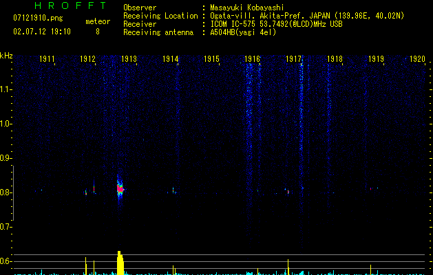Click the bright red meteor echo near 1913
The width and height of the screenshot is (433, 275).
tap(120, 189)
